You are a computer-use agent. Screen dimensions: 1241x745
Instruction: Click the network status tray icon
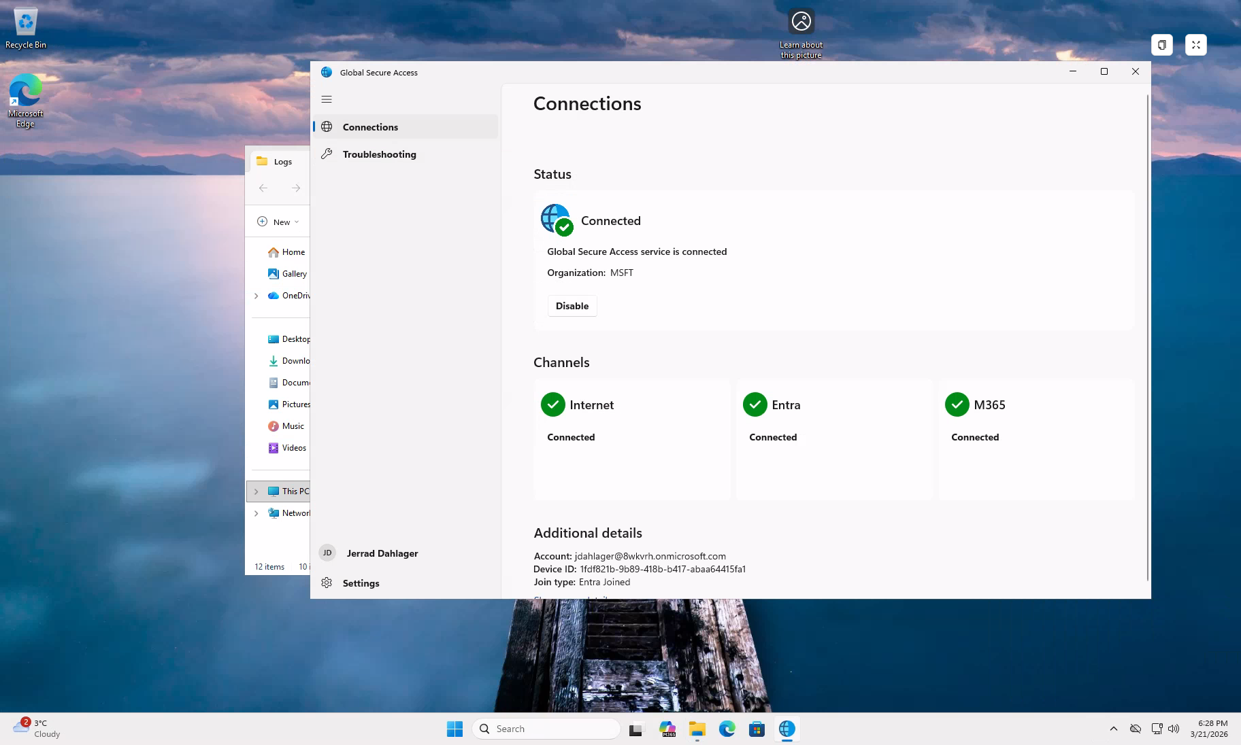coord(1156,729)
